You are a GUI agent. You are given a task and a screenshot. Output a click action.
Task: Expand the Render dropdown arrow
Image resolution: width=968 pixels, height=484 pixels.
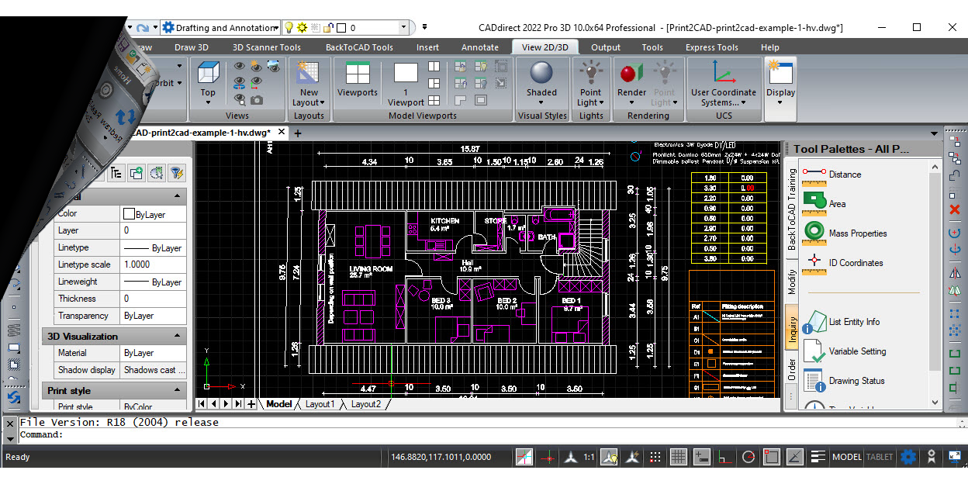pyautogui.click(x=631, y=103)
